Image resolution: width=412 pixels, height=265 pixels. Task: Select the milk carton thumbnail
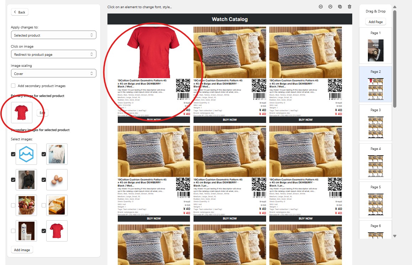[x=26, y=231]
